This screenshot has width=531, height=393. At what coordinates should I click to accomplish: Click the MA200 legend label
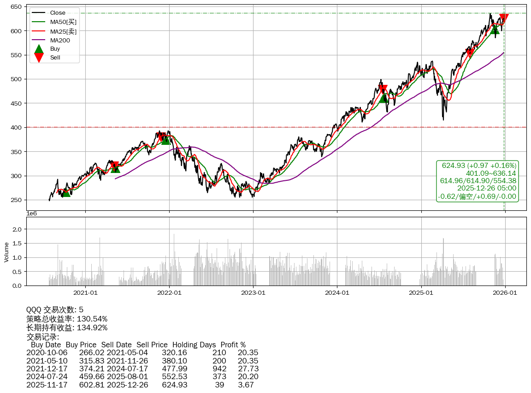click(x=60, y=41)
